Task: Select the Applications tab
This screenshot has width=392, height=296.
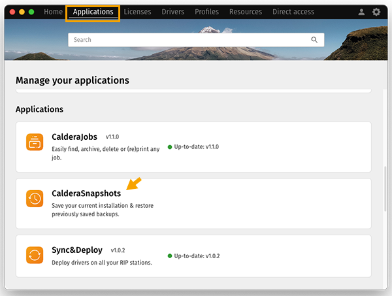Action: click(93, 12)
